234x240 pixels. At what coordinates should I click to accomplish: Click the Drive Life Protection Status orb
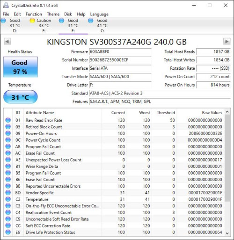pos(8,232)
